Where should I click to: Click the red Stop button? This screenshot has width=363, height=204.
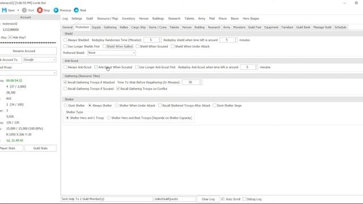tap(44, 10)
